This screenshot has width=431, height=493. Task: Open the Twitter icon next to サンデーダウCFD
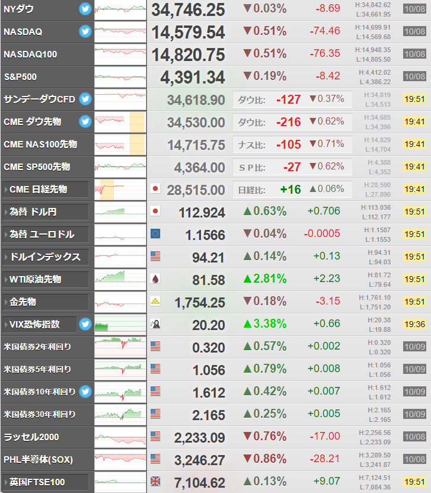pos(85,99)
